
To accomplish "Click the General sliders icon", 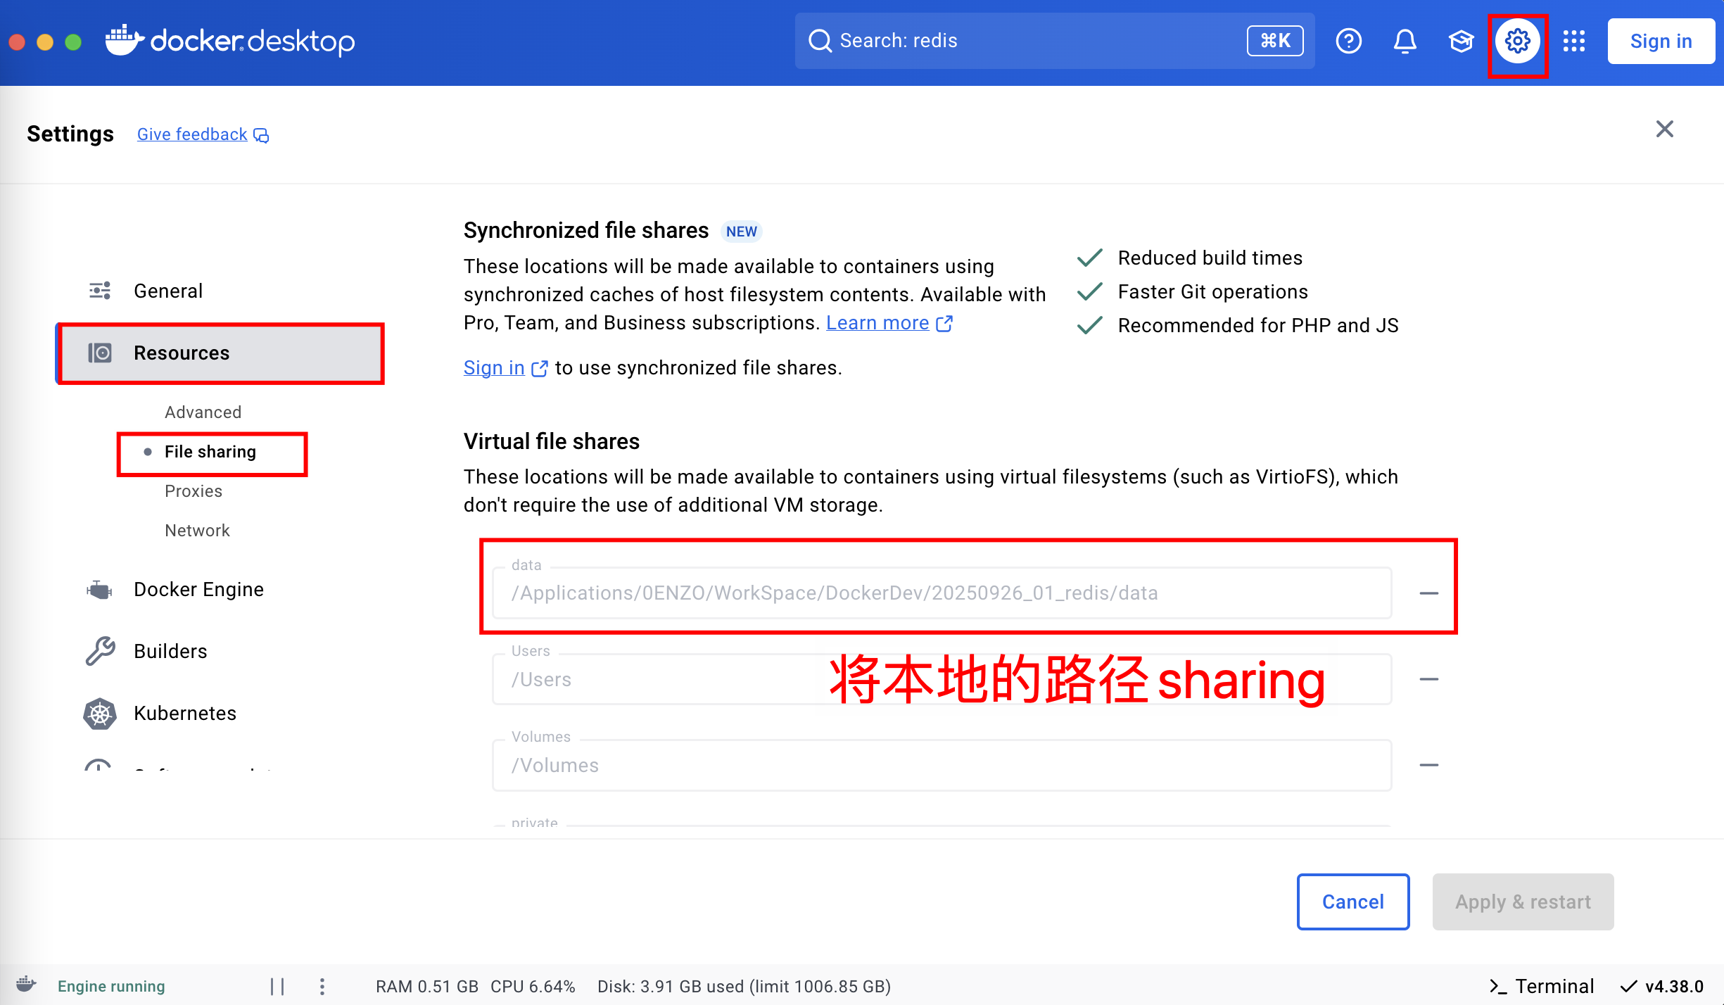I will tap(100, 291).
